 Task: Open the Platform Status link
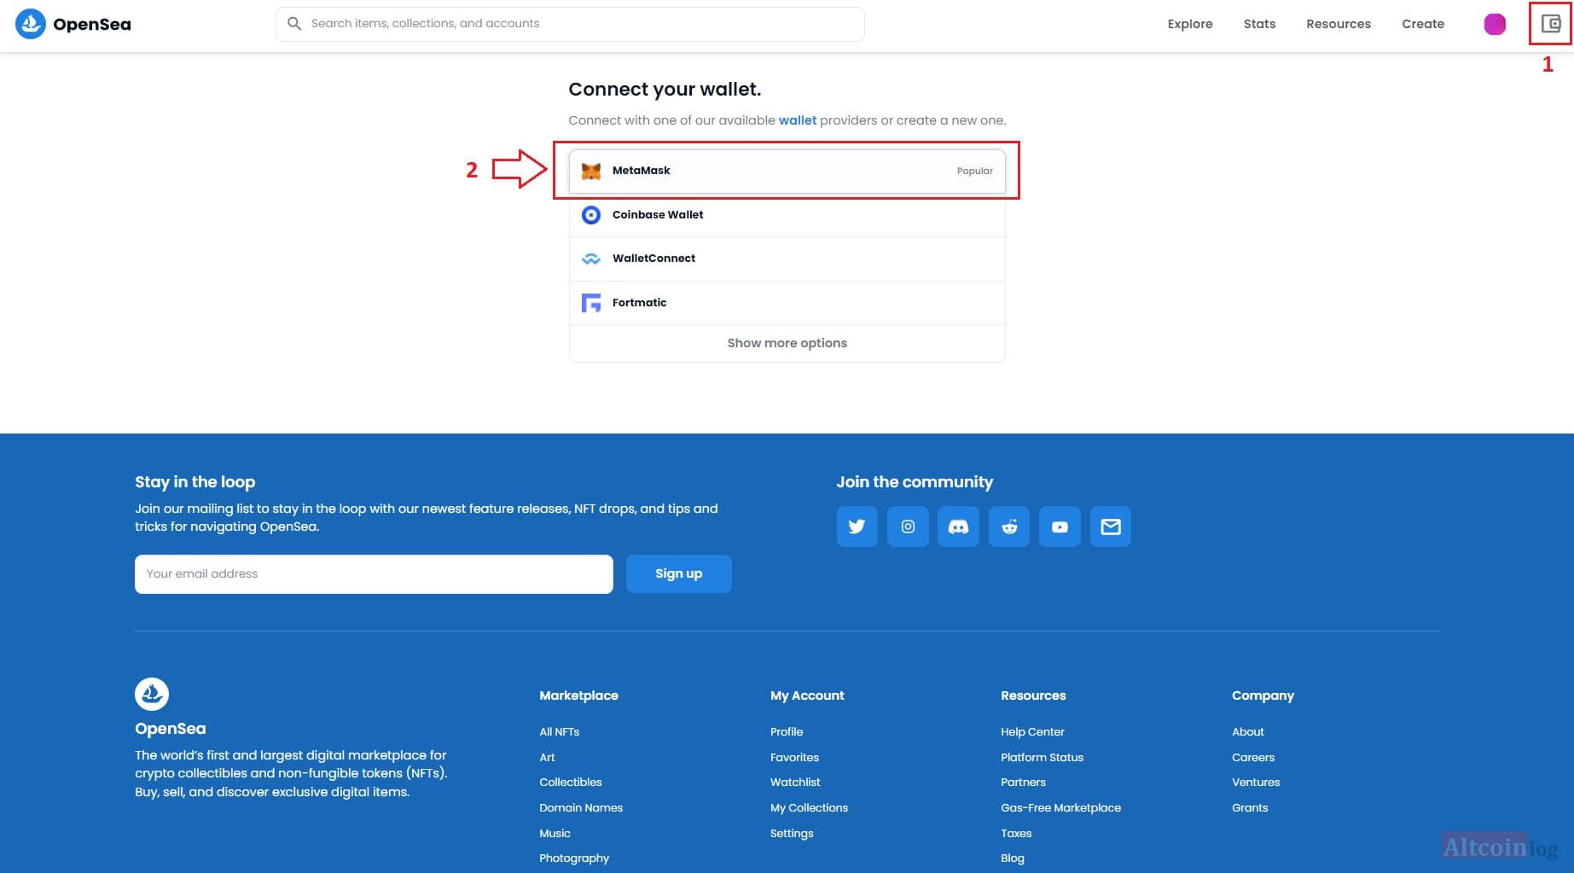pyautogui.click(x=1042, y=757)
